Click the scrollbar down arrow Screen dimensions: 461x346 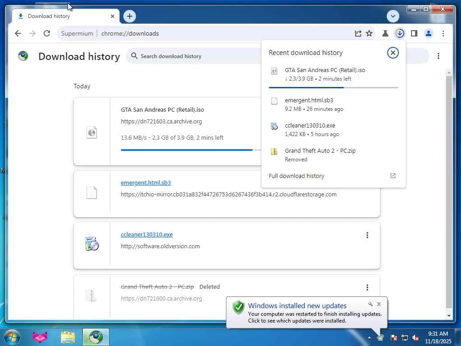pos(449,315)
